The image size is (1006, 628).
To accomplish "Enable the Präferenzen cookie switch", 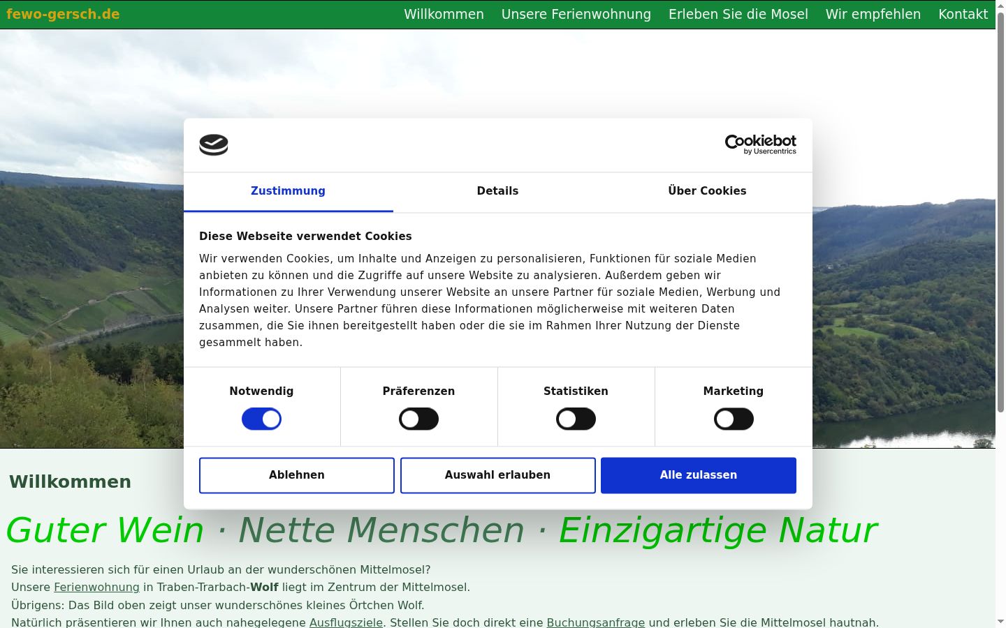I will click(x=418, y=419).
